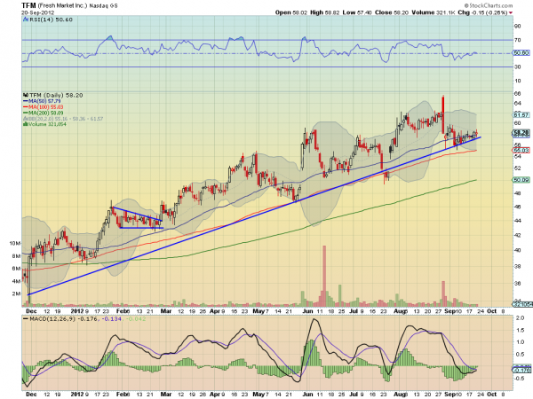
Task: Click the red 55.03 MA(100) price tag
Action: click(x=521, y=151)
